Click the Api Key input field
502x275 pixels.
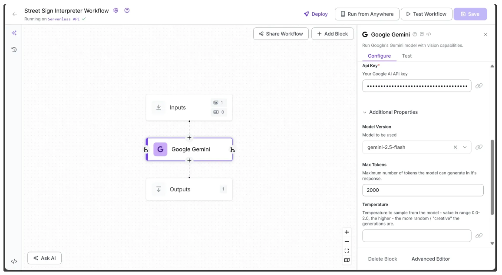416,86
